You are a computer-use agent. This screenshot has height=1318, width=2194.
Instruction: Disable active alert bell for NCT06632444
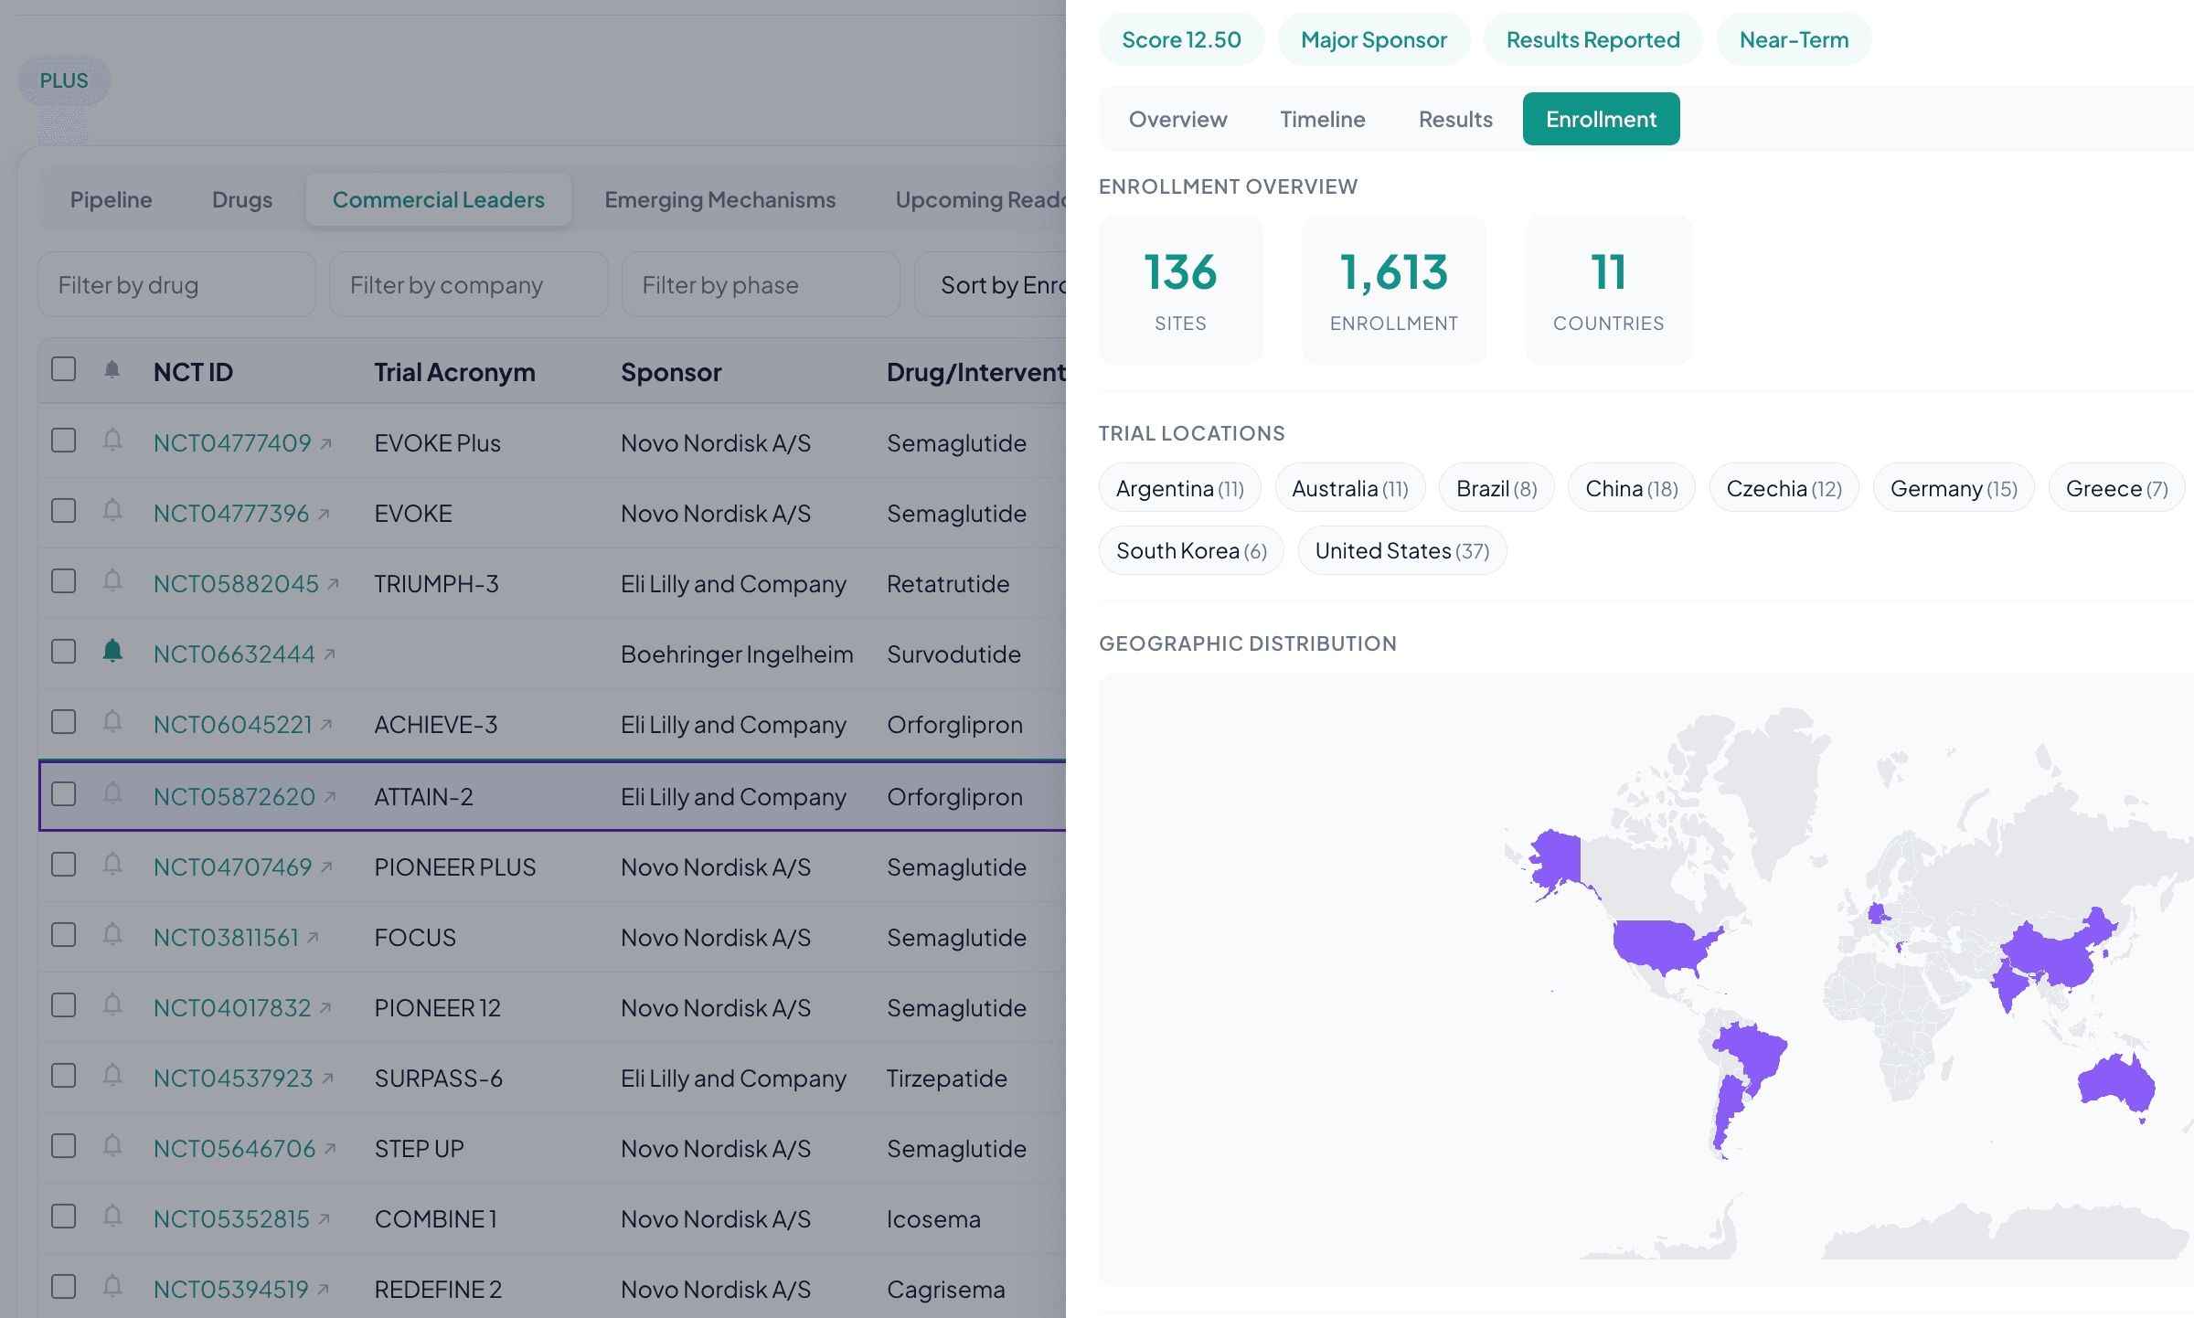pos(112,652)
